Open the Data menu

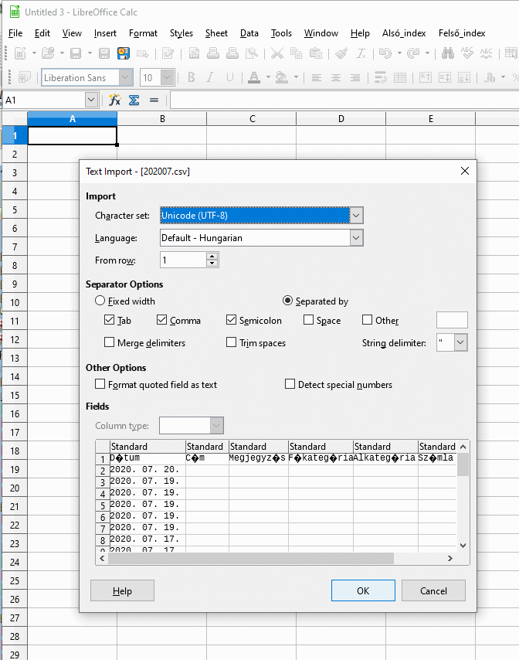[x=249, y=33]
